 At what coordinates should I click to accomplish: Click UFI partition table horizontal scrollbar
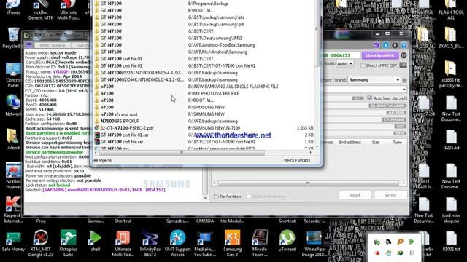click(308, 183)
